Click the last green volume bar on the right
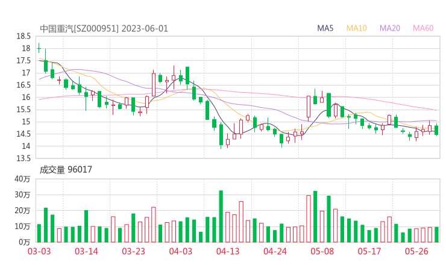 coord(436,234)
